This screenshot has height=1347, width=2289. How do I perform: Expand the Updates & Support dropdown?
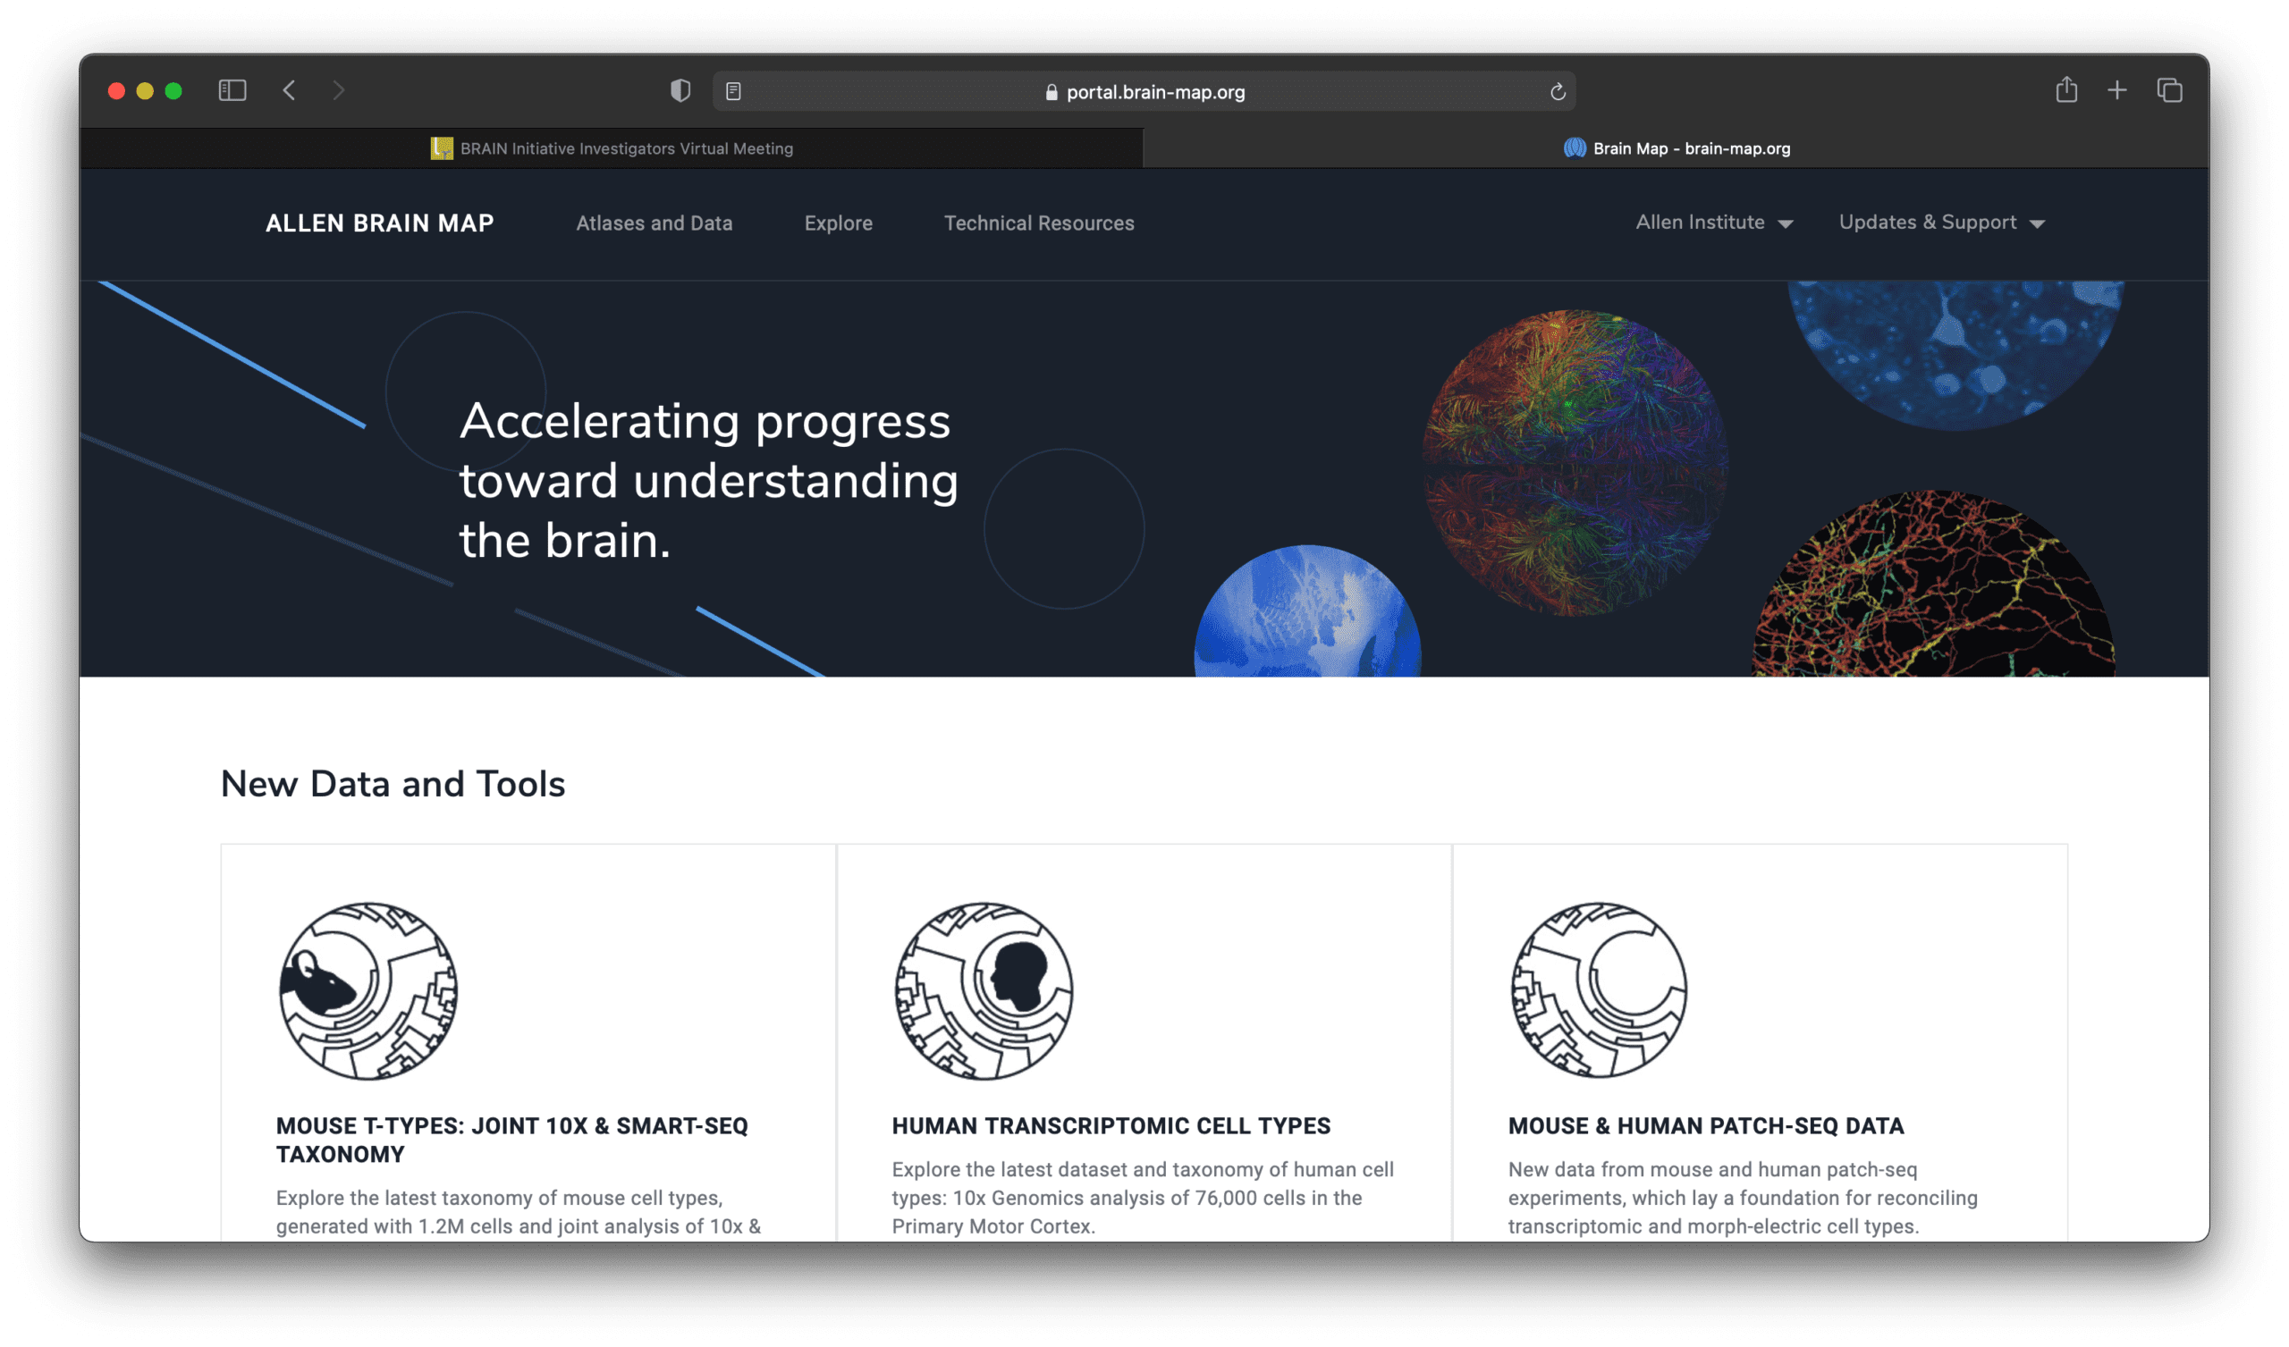point(1941,223)
